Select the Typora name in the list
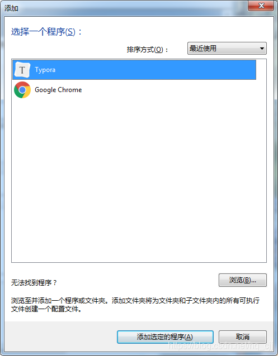The image size is (278, 356). (45, 70)
